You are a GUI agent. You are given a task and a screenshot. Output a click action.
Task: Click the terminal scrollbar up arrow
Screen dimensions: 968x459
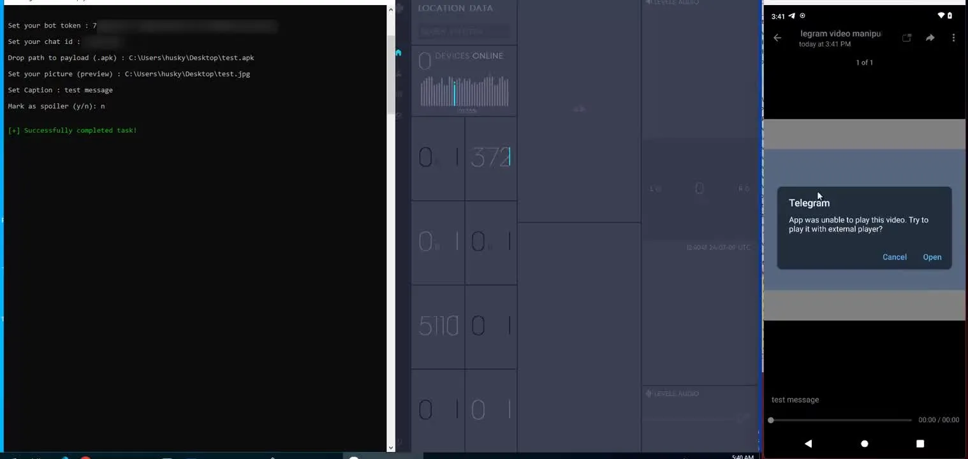391,10
